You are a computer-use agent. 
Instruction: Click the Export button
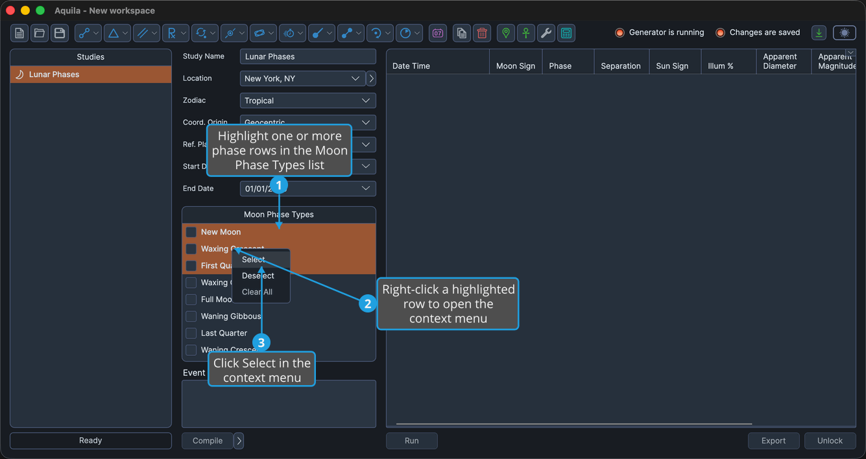pyautogui.click(x=774, y=441)
